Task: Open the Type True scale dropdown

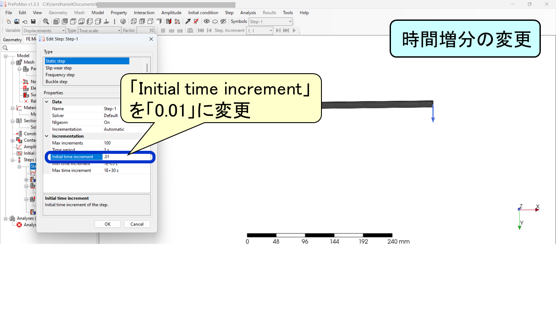Action: click(x=99, y=30)
